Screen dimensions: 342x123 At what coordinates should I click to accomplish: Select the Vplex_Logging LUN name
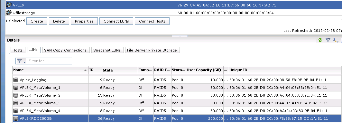[x=33, y=80]
